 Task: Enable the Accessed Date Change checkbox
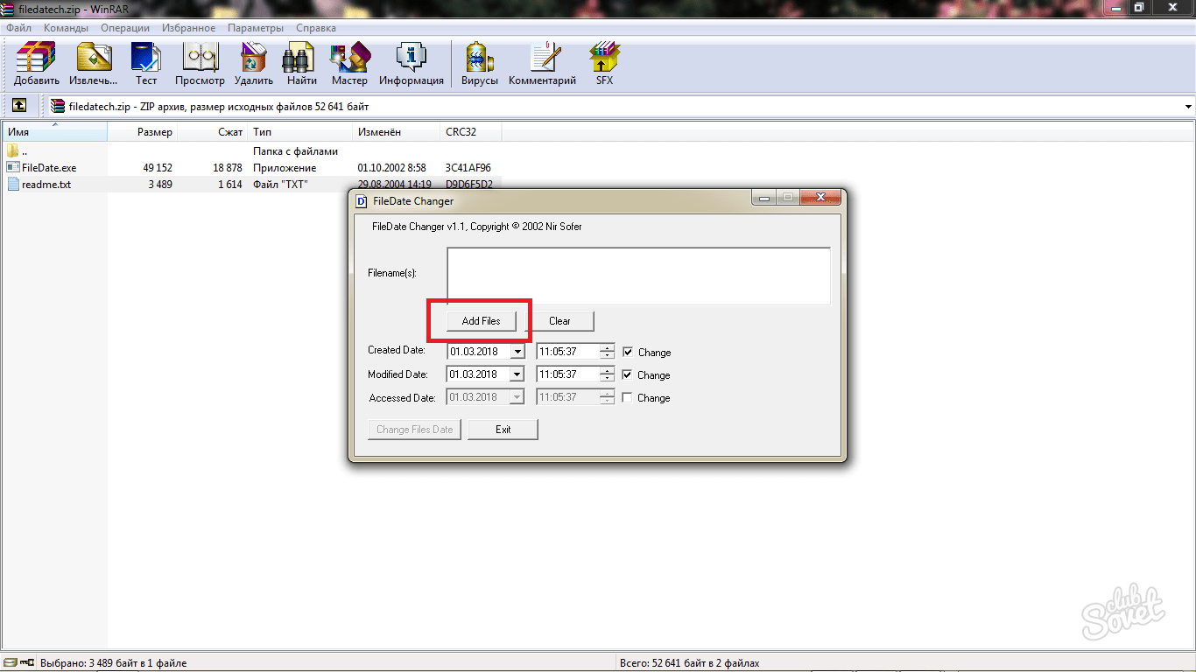point(628,397)
